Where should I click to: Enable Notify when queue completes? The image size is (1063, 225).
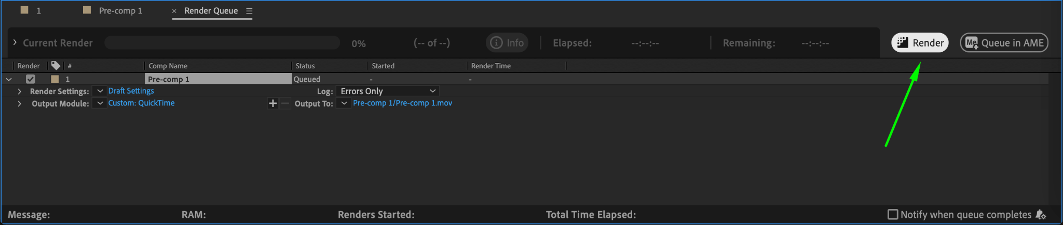coord(893,214)
